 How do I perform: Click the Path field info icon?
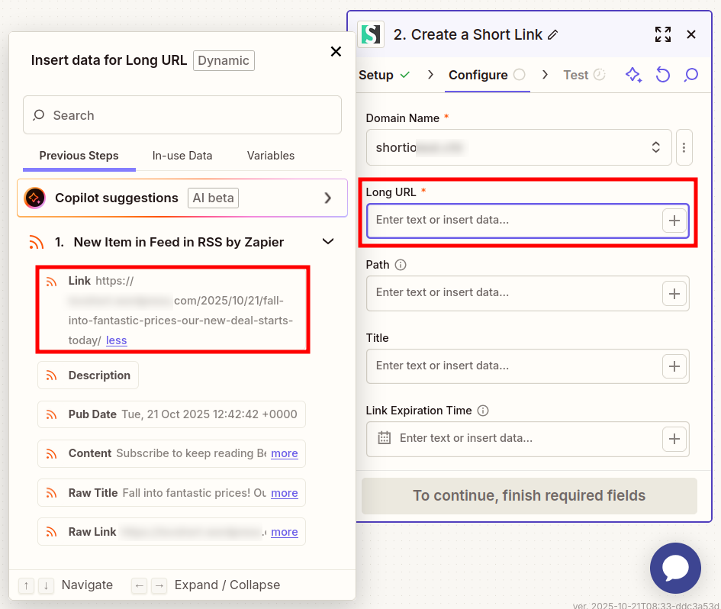(x=401, y=265)
